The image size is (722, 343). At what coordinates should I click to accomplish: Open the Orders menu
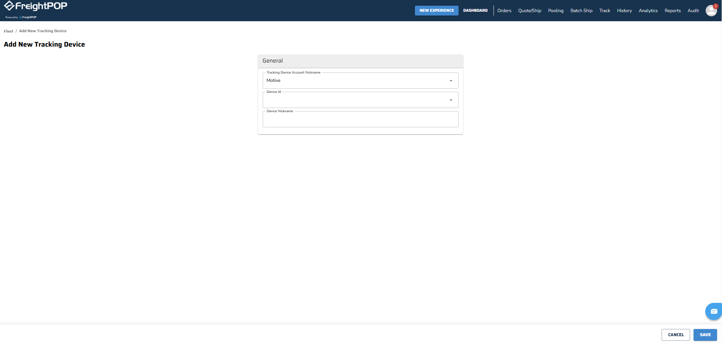[504, 11]
